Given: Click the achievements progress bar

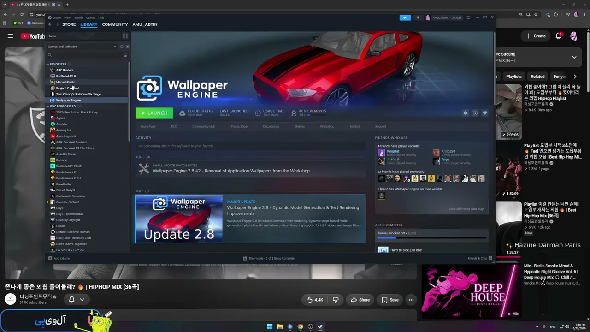Looking at the screenshot, I should (x=431, y=238).
